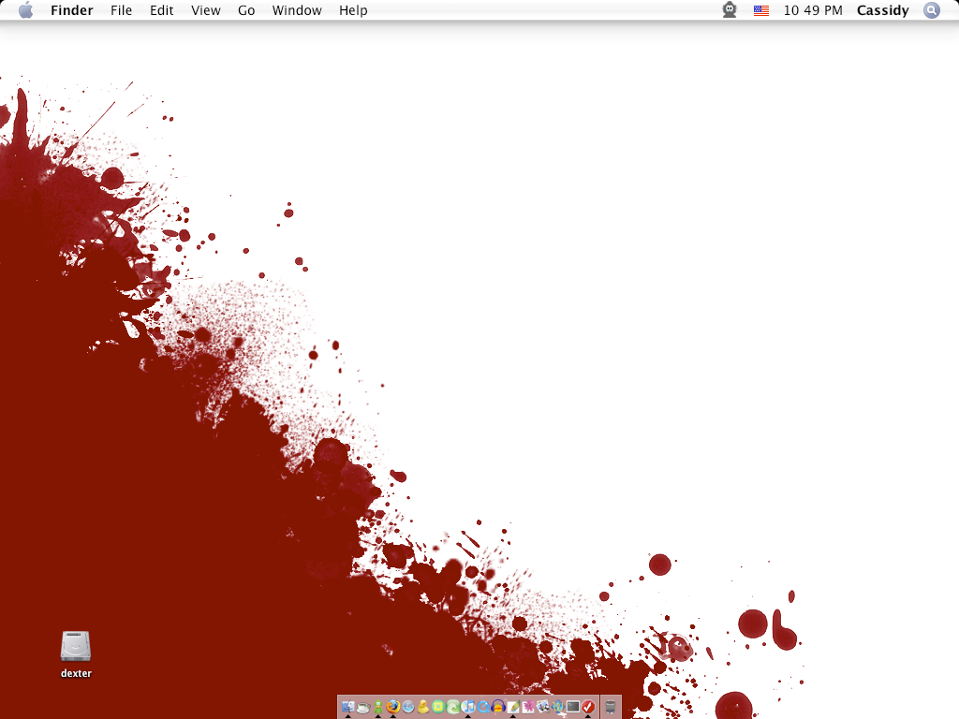Open the Go menu
This screenshot has height=719, width=959.
(x=246, y=10)
